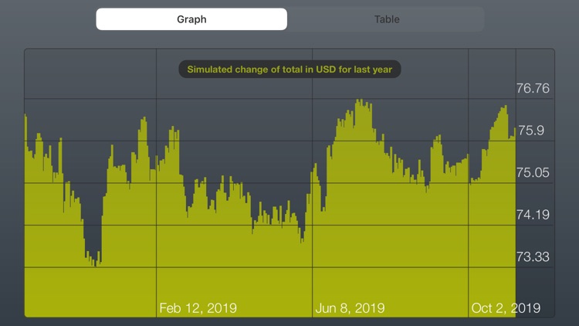Tap the vertical gridline above Oct 2, 2019
579x326 pixels.
click(x=469, y=174)
